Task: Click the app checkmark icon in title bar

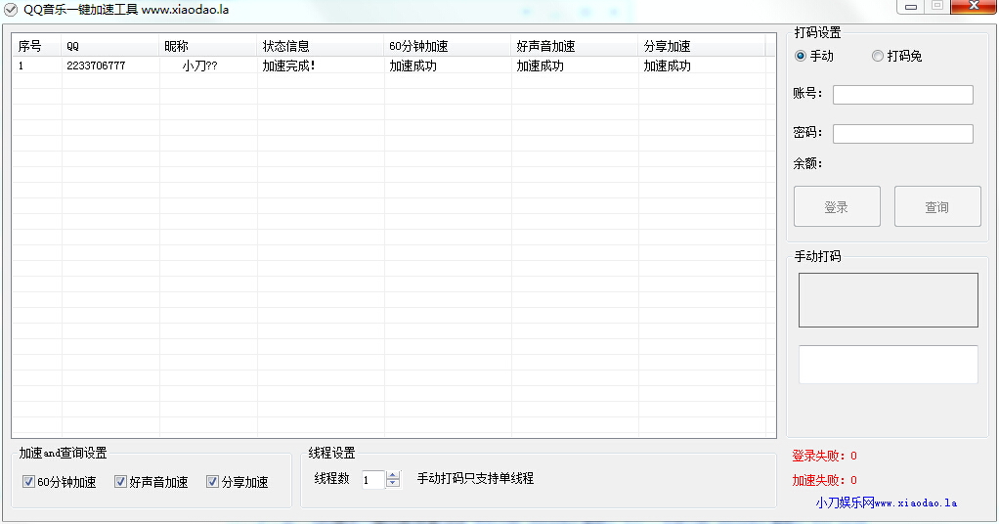Action: (x=11, y=10)
